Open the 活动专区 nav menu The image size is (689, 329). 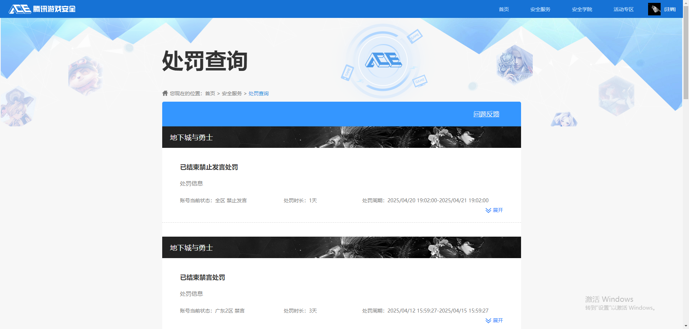click(x=624, y=9)
